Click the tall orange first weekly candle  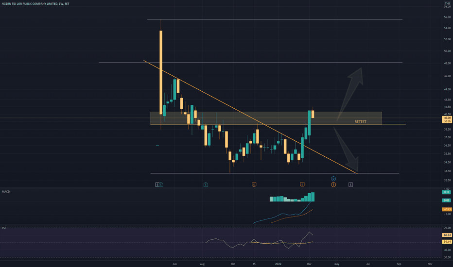tap(161, 72)
